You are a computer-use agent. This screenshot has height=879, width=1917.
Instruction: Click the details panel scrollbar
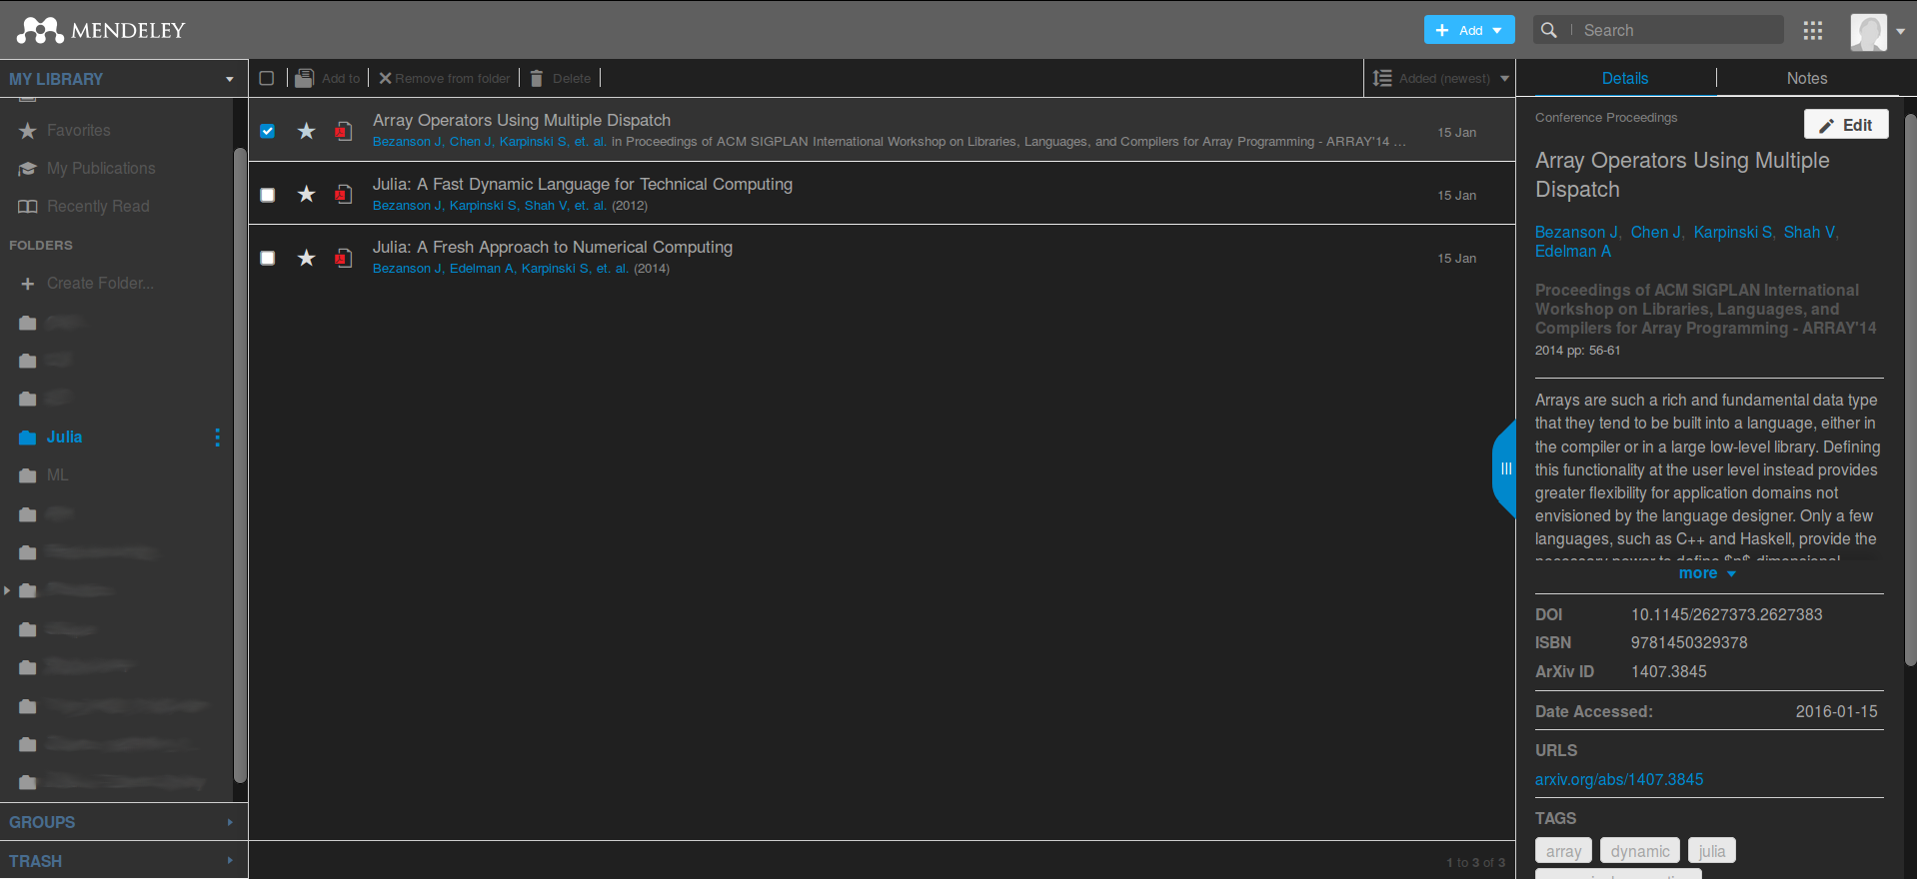coord(1910,390)
